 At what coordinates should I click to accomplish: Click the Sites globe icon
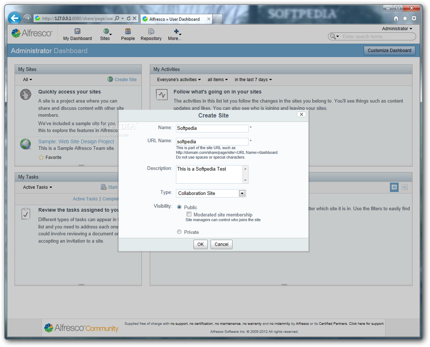point(106,31)
